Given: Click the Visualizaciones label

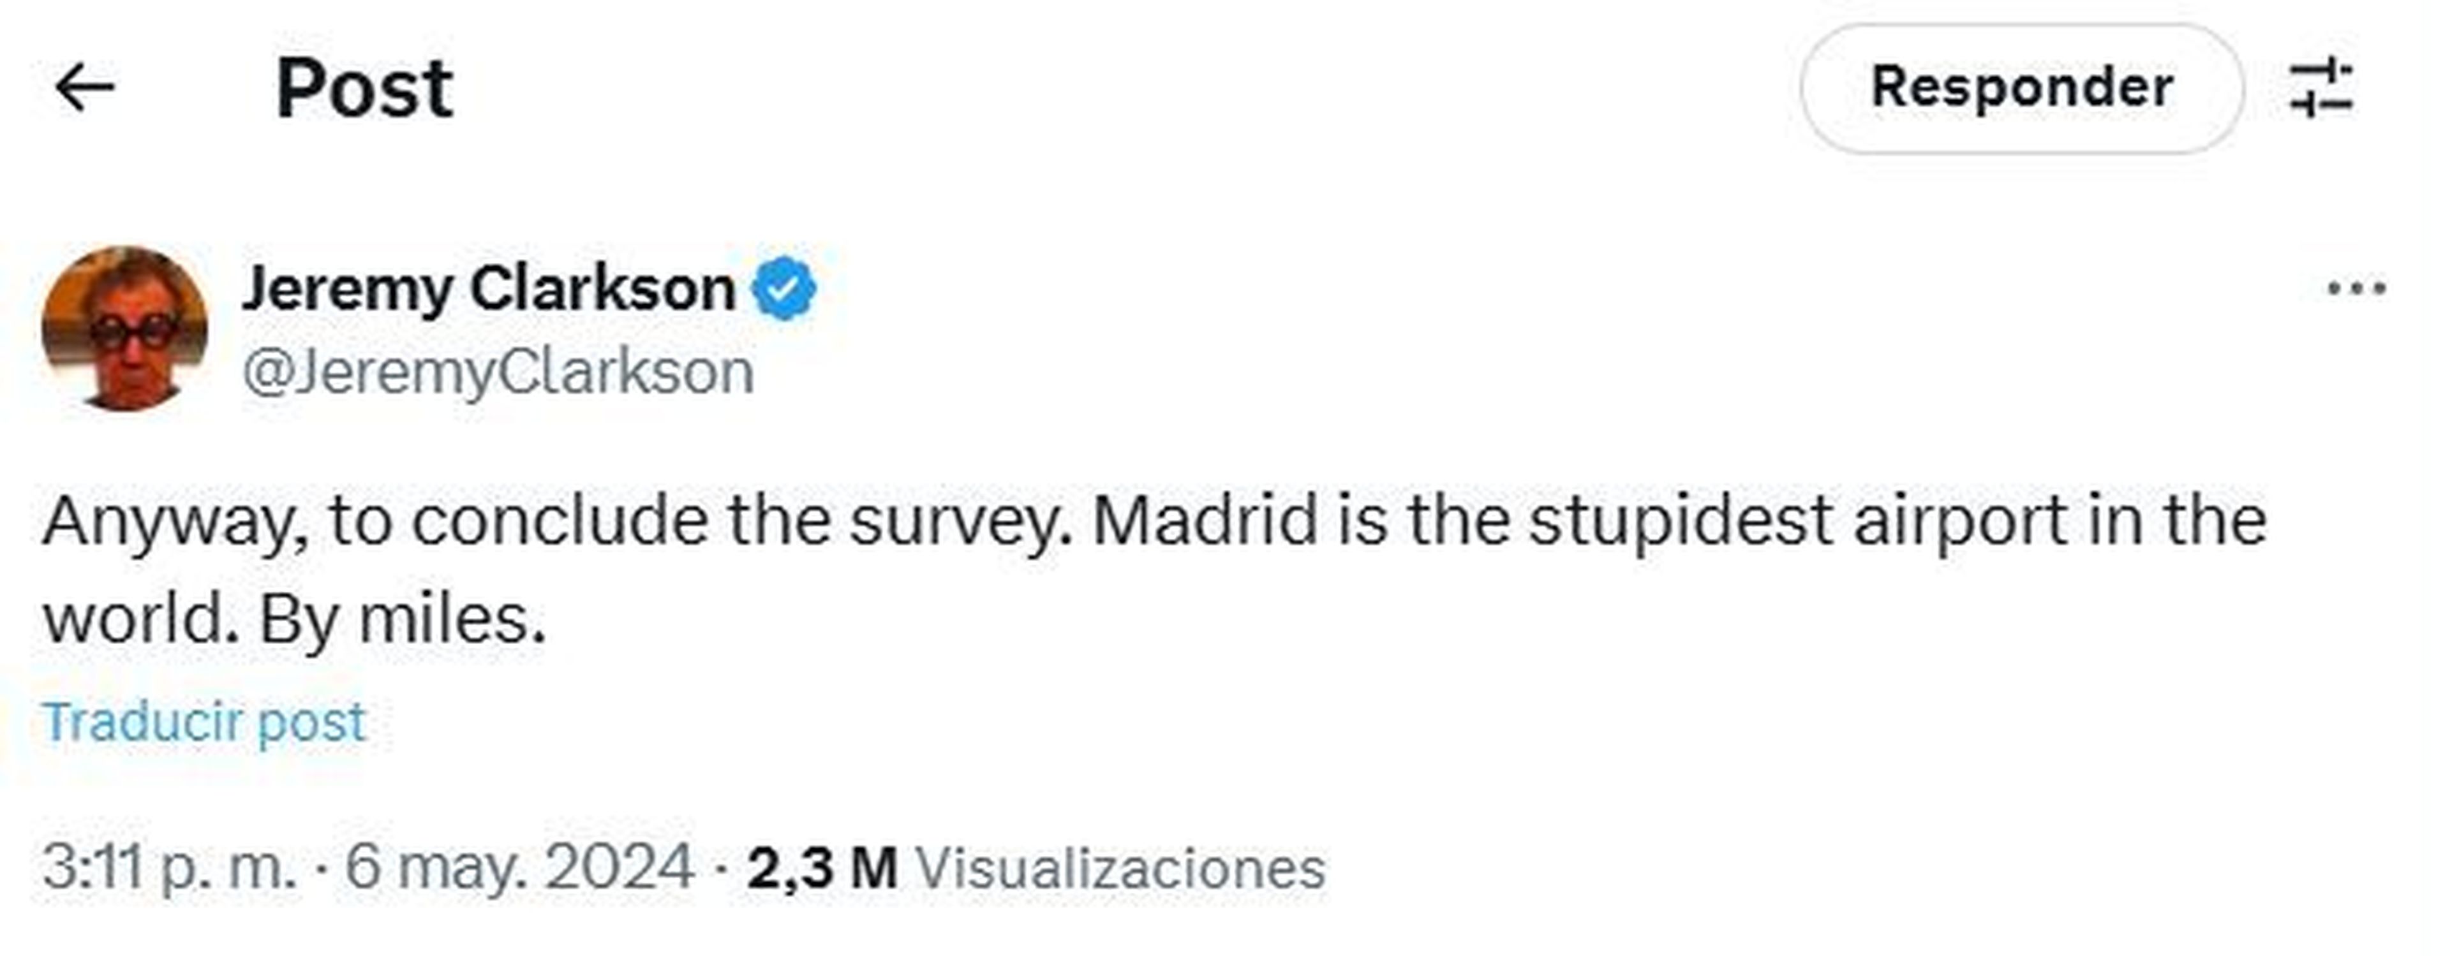Looking at the screenshot, I should coord(1120,867).
